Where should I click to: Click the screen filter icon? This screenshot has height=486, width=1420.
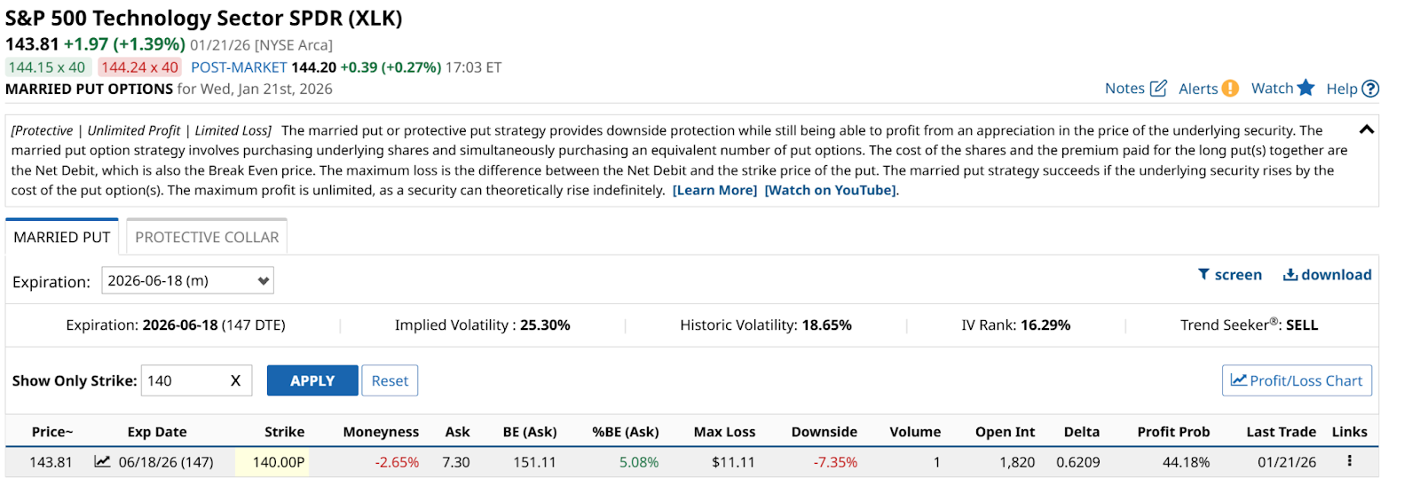pos(1203,275)
